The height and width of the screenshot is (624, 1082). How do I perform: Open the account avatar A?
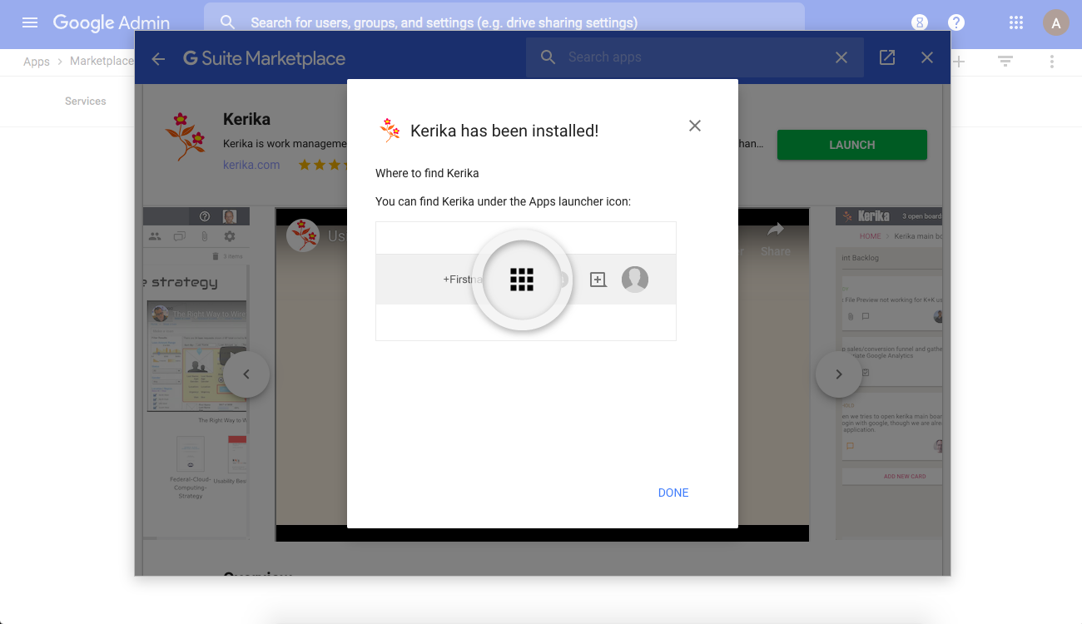[x=1056, y=22]
